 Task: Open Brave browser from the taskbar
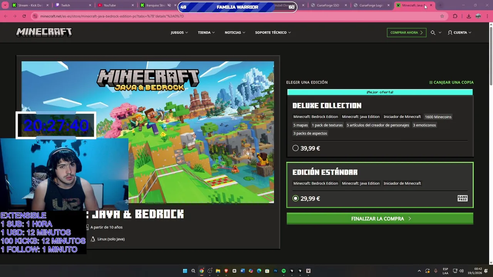[x=226, y=271]
